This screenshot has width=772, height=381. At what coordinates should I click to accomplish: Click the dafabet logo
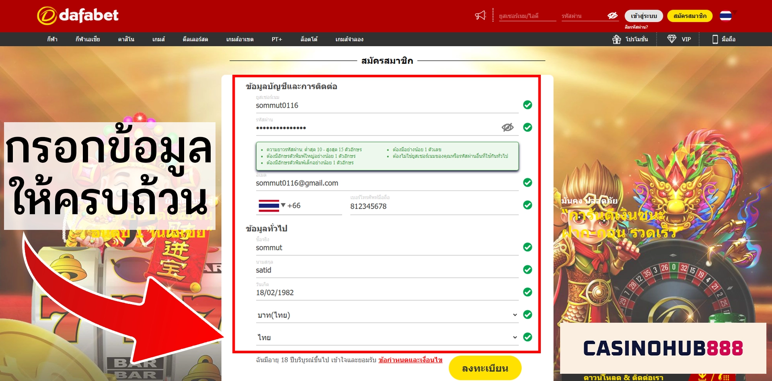[x=78, y=16]
